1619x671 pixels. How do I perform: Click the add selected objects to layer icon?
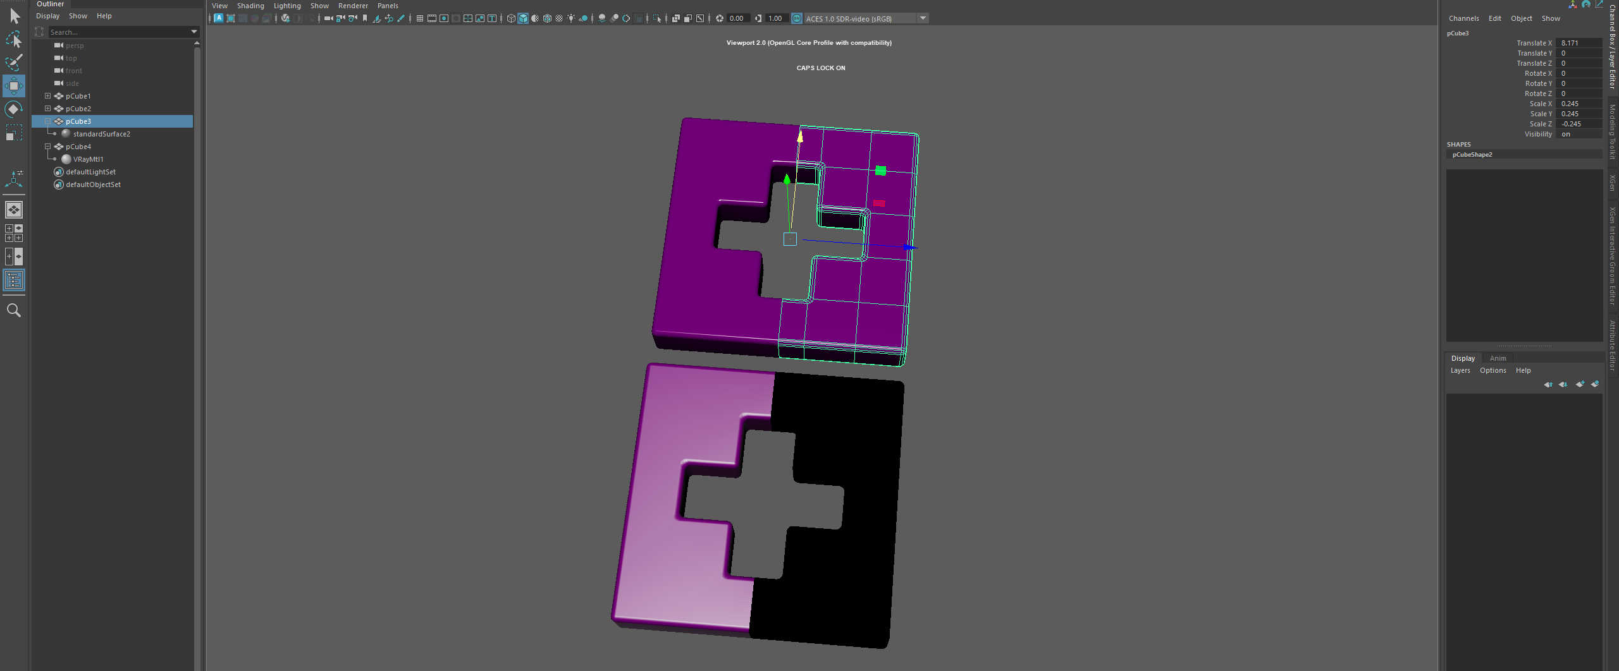(1595, 384)
